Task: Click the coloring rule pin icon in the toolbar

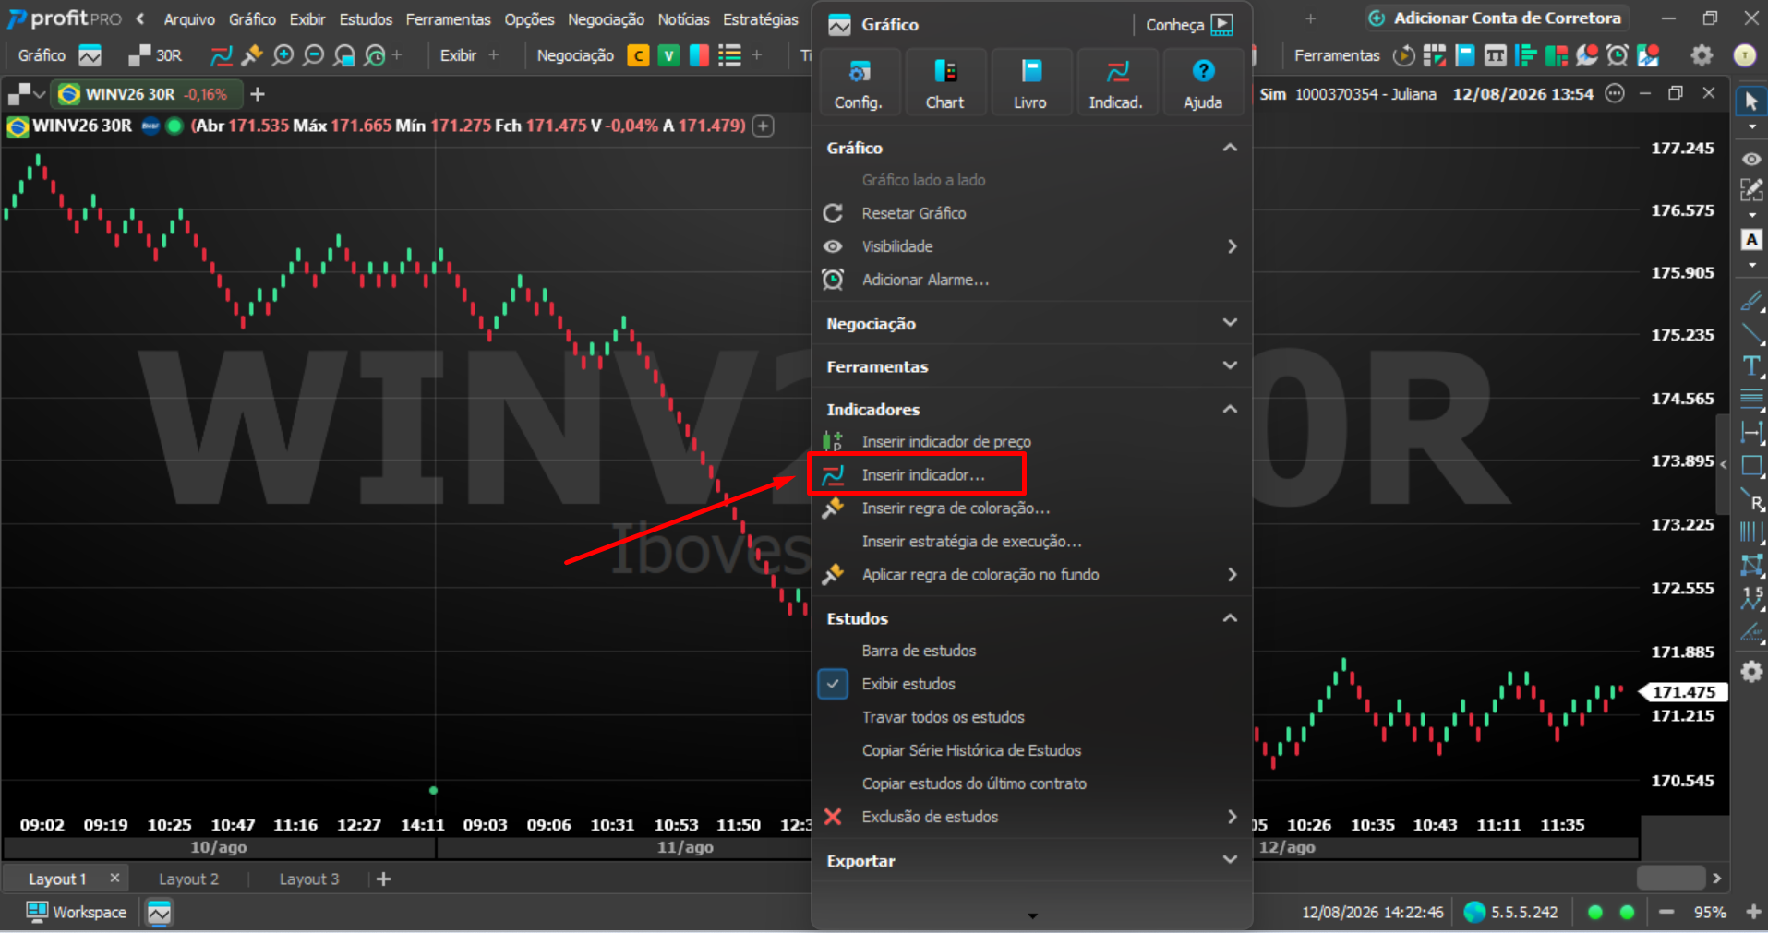Action: 252,55
